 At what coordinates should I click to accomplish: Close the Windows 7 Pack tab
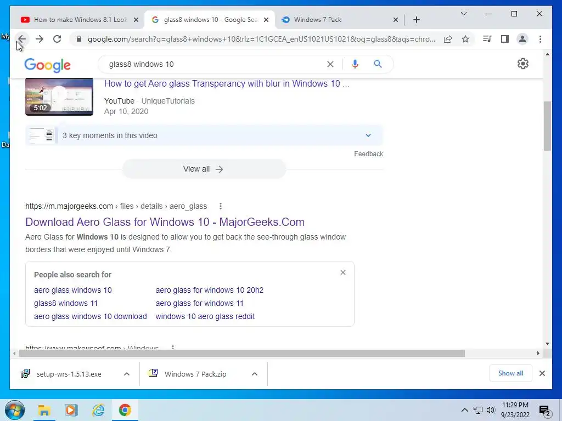[x=395, y=20]
